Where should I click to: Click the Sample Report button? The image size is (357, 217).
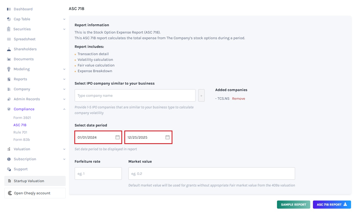293,205
